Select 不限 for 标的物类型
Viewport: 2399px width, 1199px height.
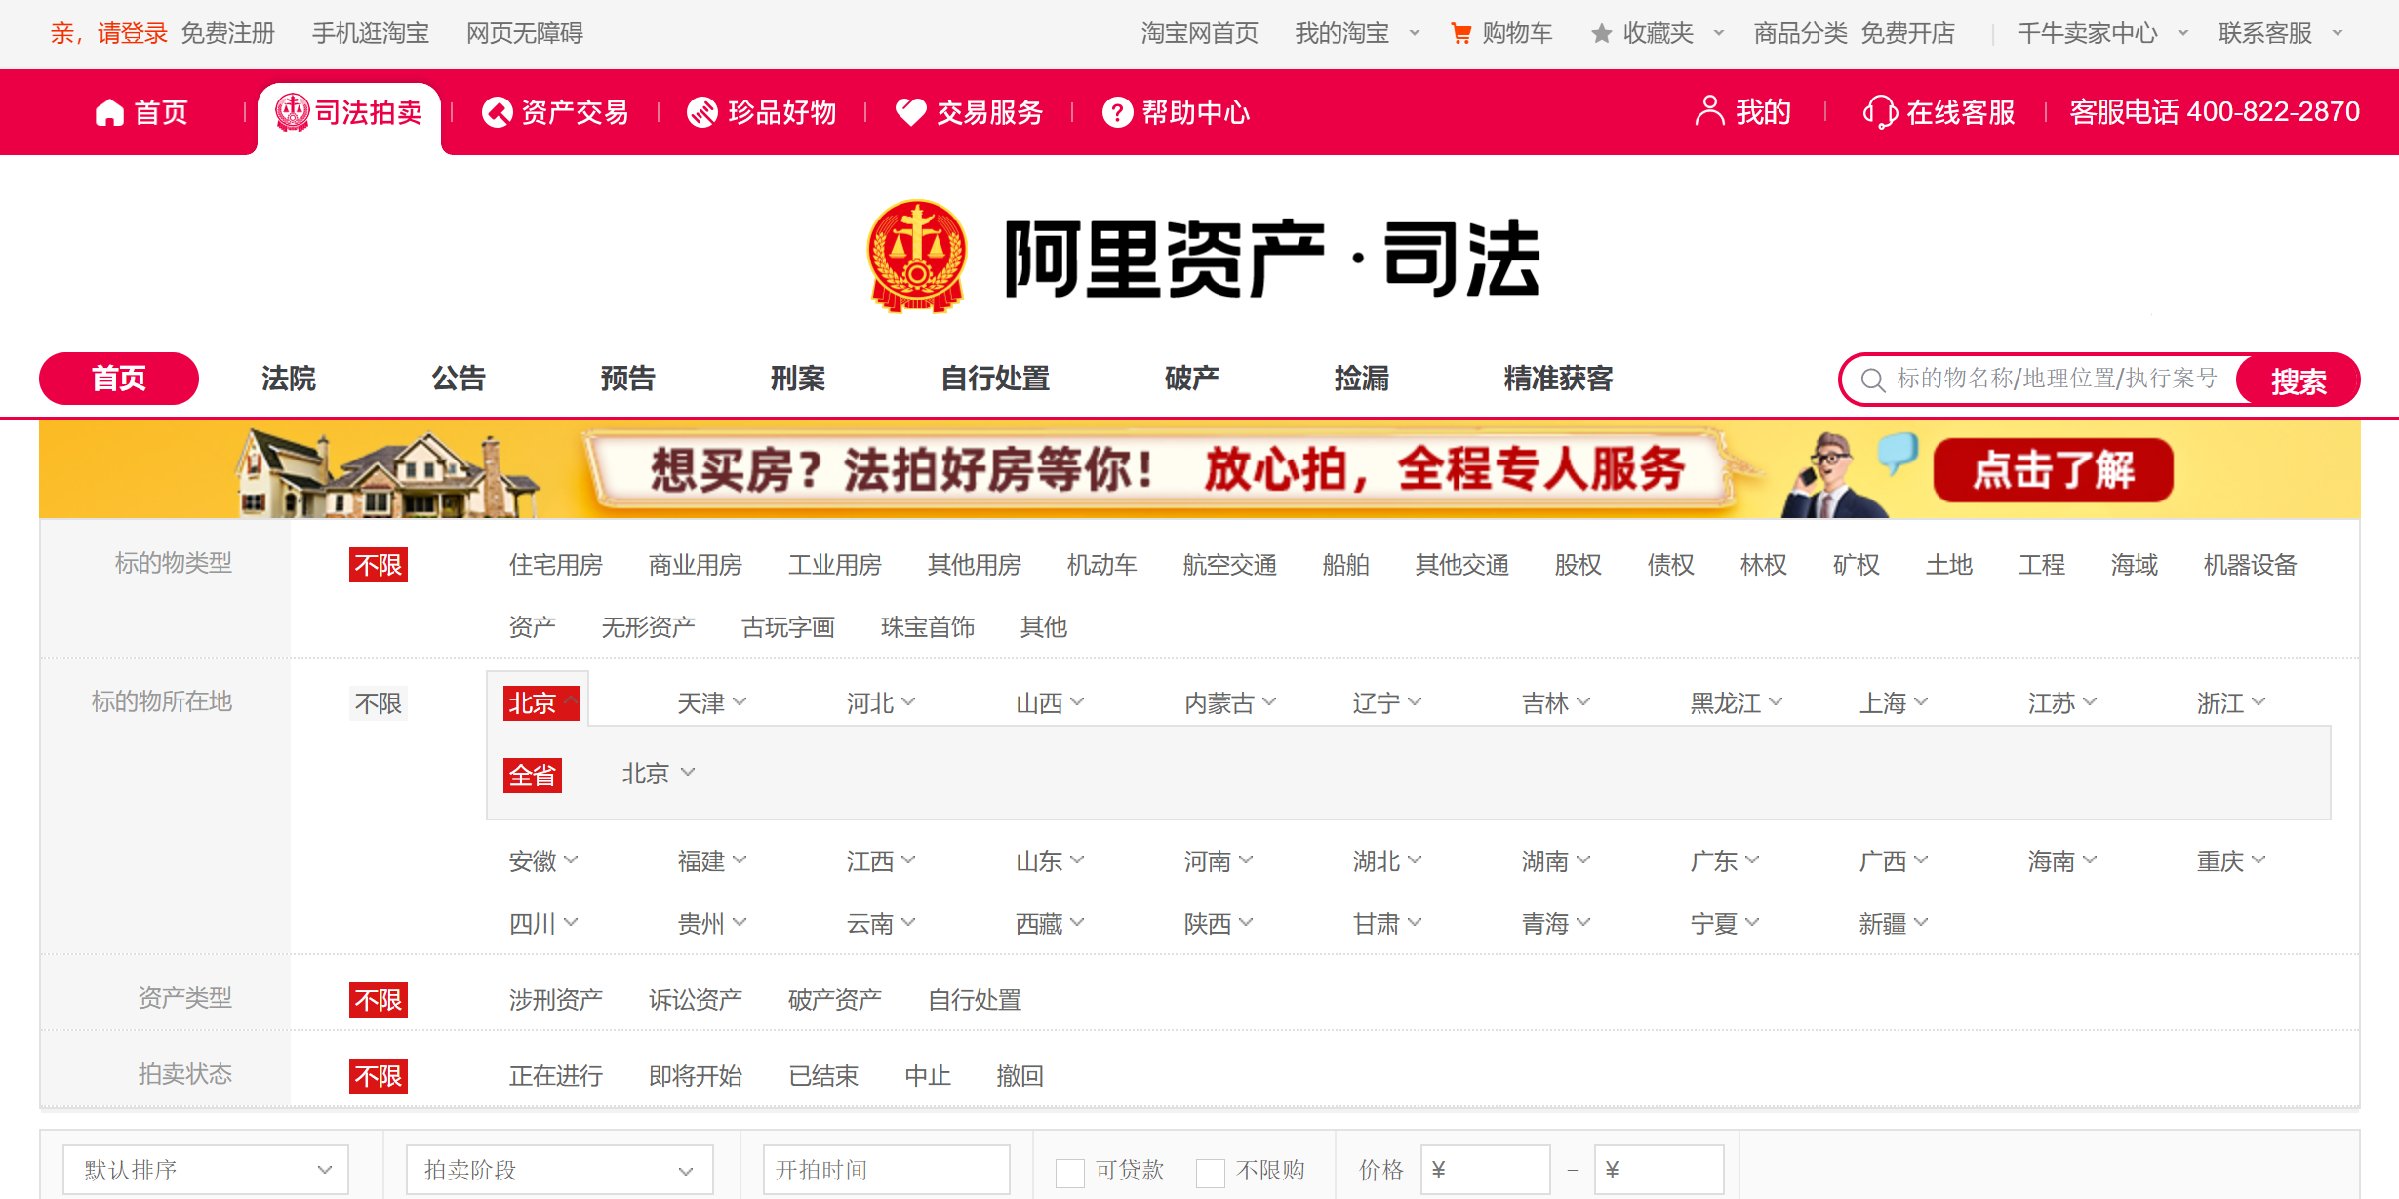click(379, 565)
